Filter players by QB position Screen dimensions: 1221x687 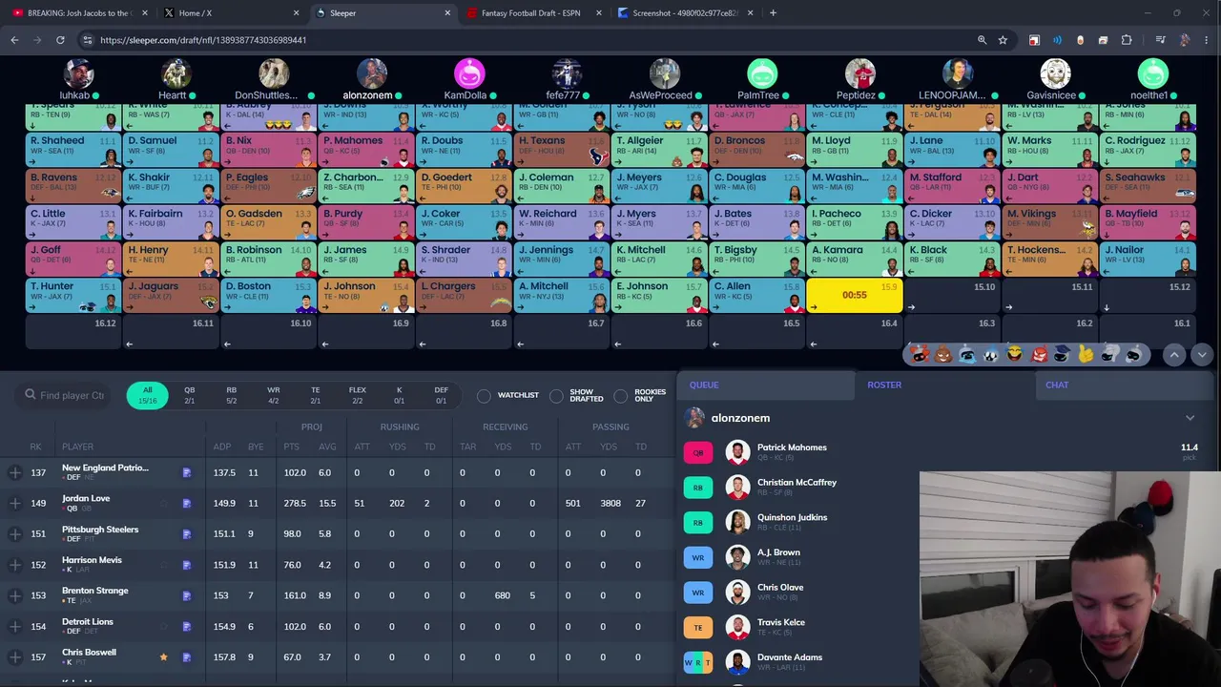click(x=189, y=395)
